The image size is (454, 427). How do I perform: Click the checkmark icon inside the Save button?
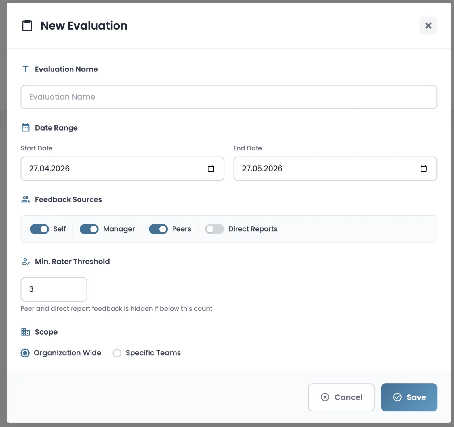(x=398, y=397)
